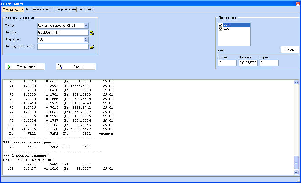Go to the Настройки tab
This screenshot has width=301, height=183.
[x=85, y=9]
